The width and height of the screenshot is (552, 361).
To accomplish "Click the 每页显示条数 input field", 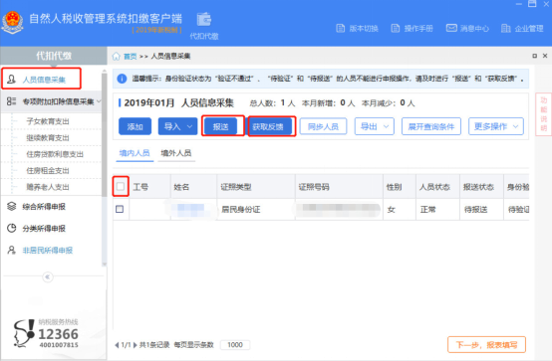I will (235, 345).
